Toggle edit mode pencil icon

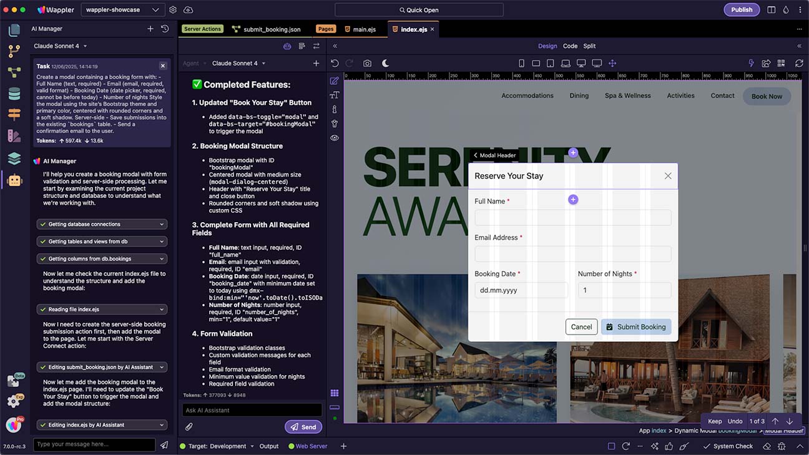335,81
